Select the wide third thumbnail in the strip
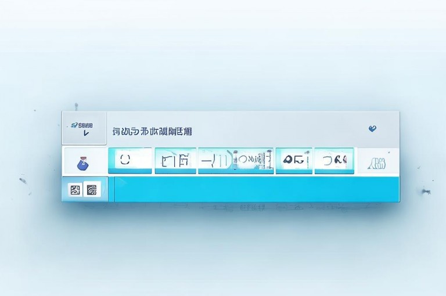The height and width of the screenshot is (296, 446). (x=236, y=161)
